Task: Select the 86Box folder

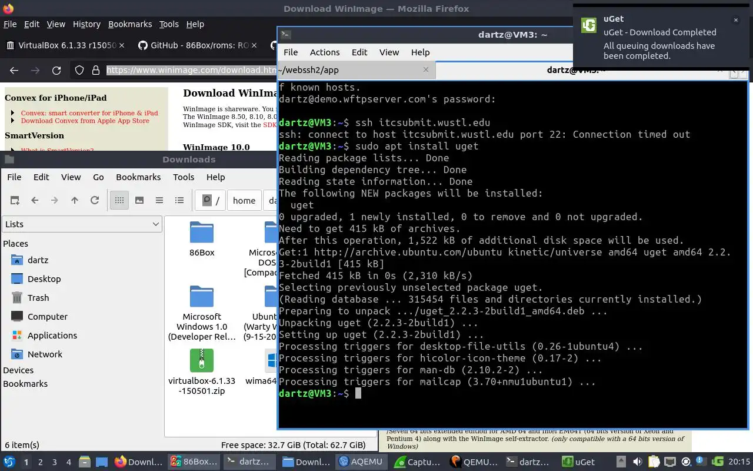Action: tap(202, 239)
